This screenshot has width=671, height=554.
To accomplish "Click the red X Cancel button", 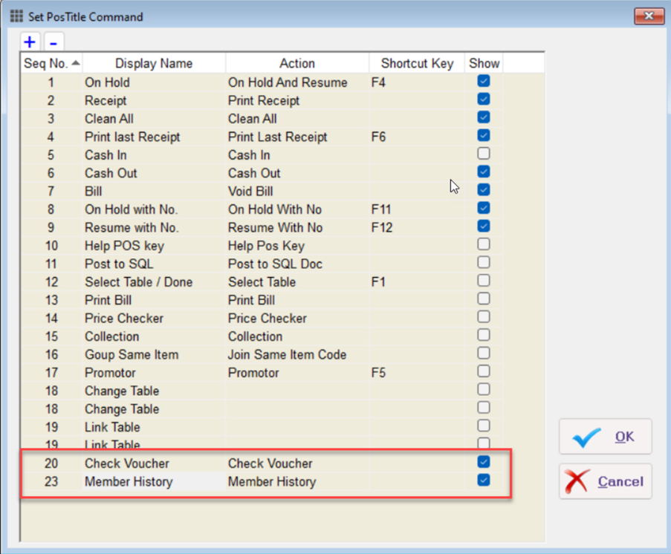I will 605,482.
